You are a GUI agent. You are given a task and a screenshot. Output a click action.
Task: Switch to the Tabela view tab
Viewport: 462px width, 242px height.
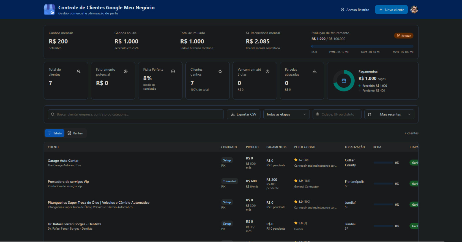(x=55, y=133)
